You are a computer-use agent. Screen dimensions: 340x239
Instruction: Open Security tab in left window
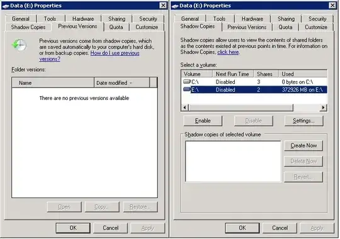click(x=148, y=19)
